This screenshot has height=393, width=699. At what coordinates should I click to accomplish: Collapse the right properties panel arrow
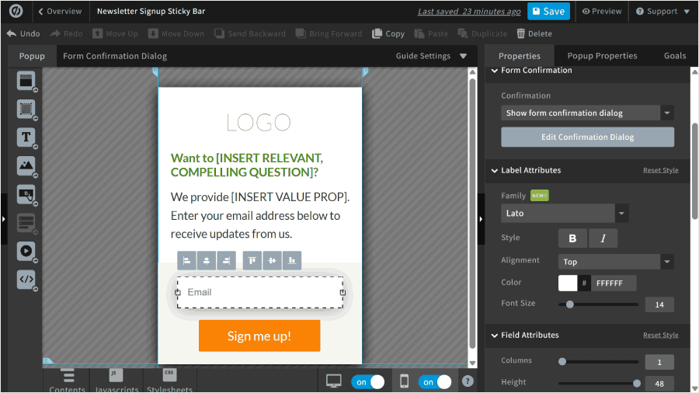pyautogui.click(x=481, y=219)
